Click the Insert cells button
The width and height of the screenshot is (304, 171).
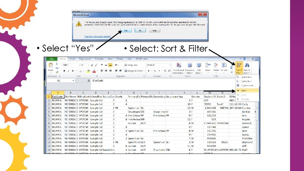click(x=208, y=68)
